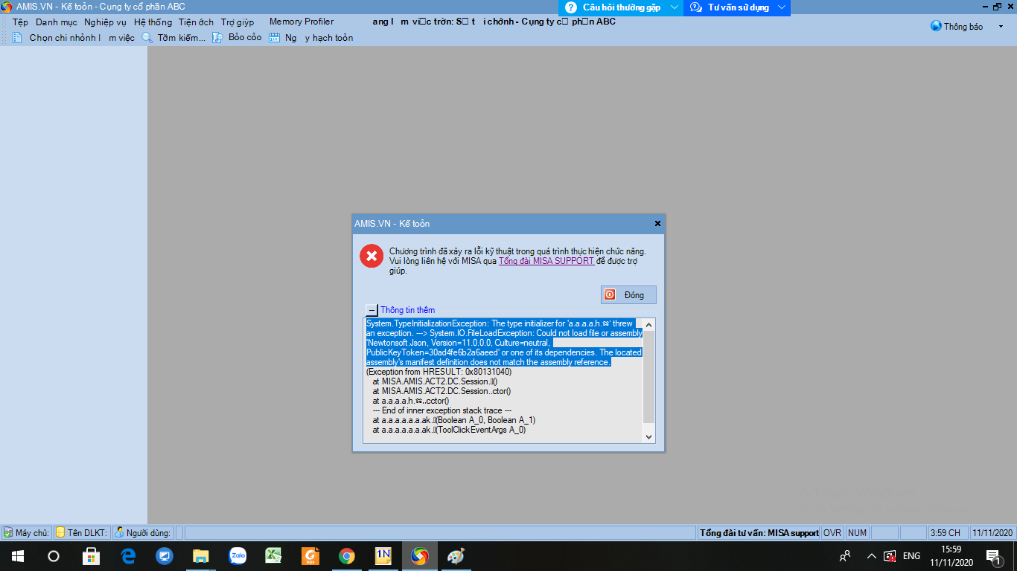Open the Nghiệp vụ menu
The width and height of the screenshot is (1017, 571).
coord(105,22)
